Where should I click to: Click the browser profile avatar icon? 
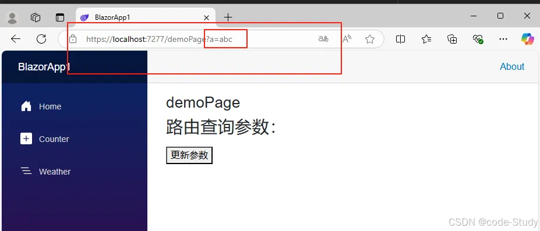12,17
